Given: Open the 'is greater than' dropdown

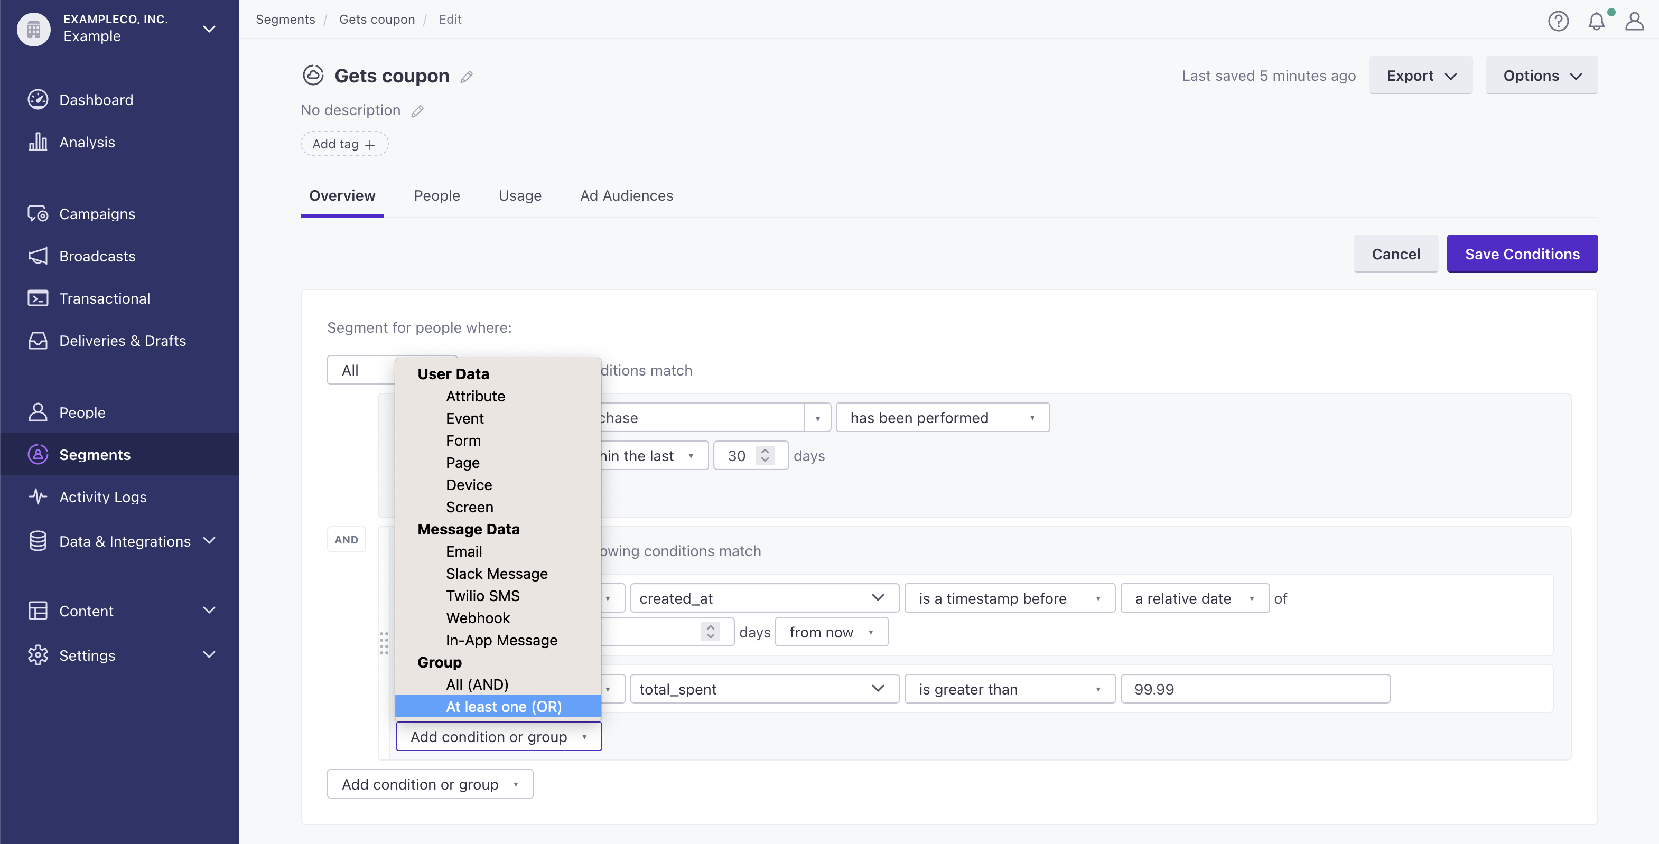Looking at the screenshot, I should 1010,689.
